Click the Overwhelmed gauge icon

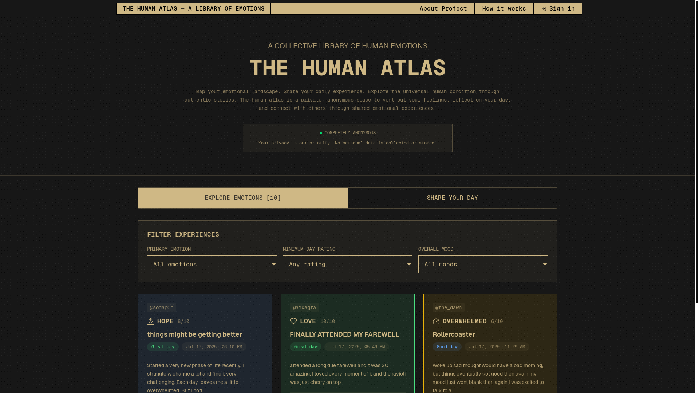pyautogui.click(x=436, y=321)
